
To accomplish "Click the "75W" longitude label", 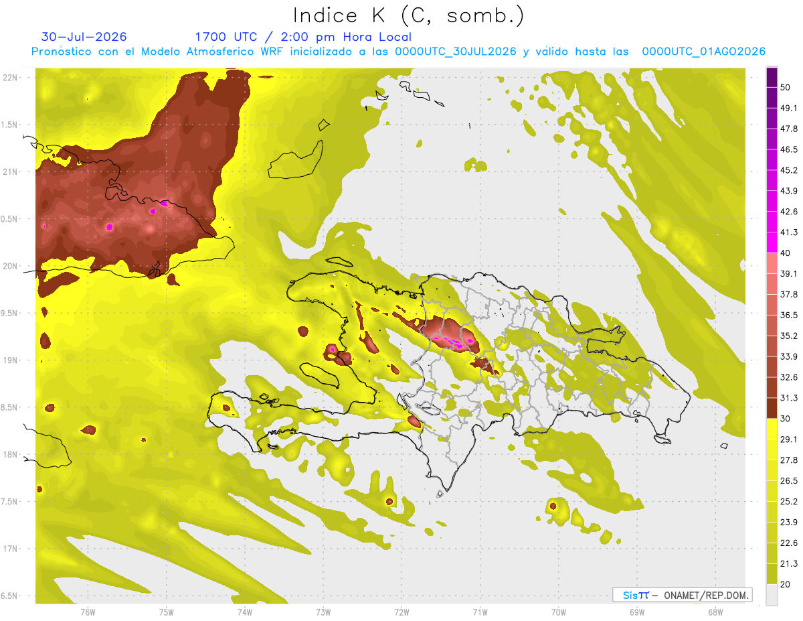I will click(x=167, y=612).
